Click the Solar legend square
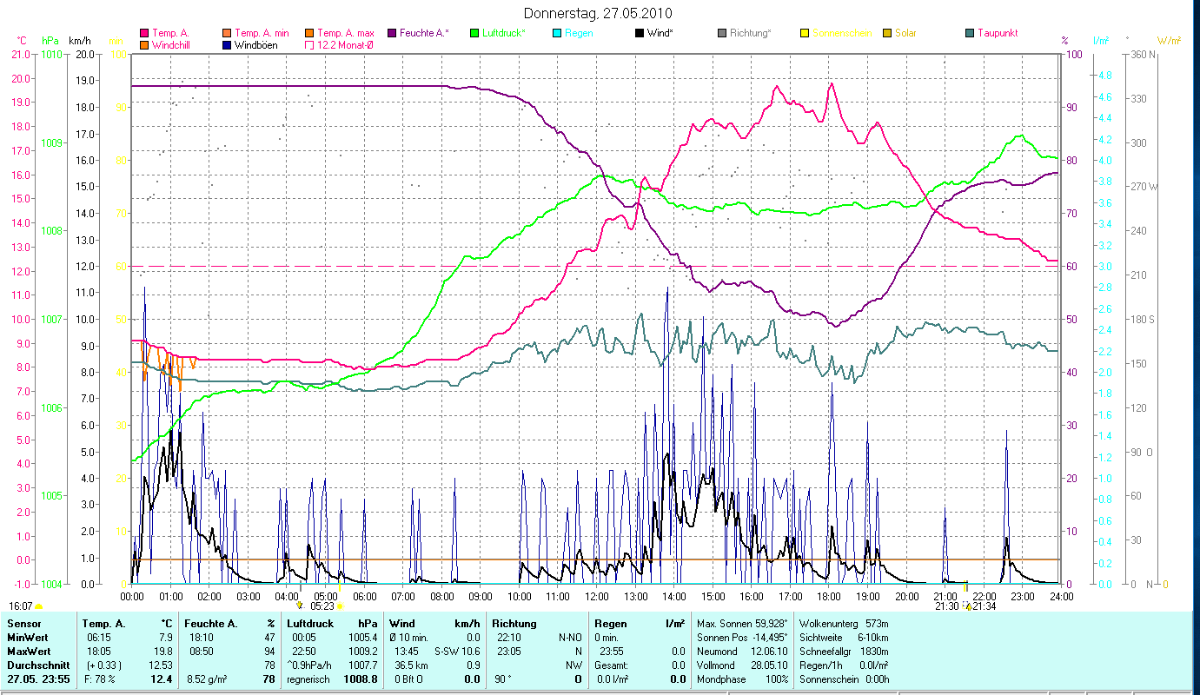The image size is (1200, 695). click(x=887, y=33)
